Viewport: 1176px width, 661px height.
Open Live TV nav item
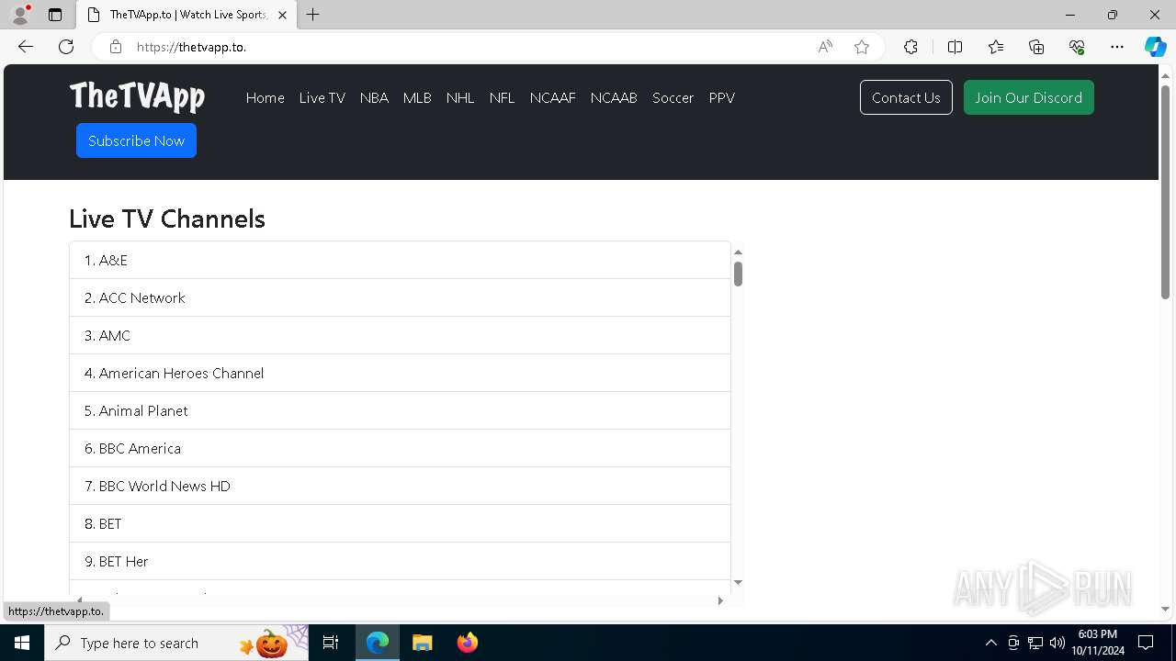pos(322,98)
